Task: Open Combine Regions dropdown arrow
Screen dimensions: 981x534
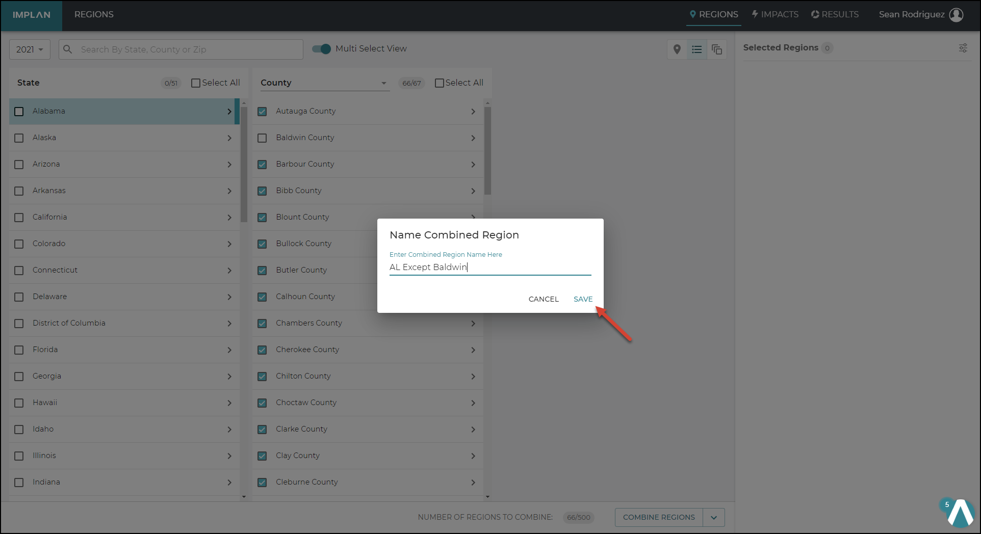Action: pyautogui.click(x=714, y=517)
